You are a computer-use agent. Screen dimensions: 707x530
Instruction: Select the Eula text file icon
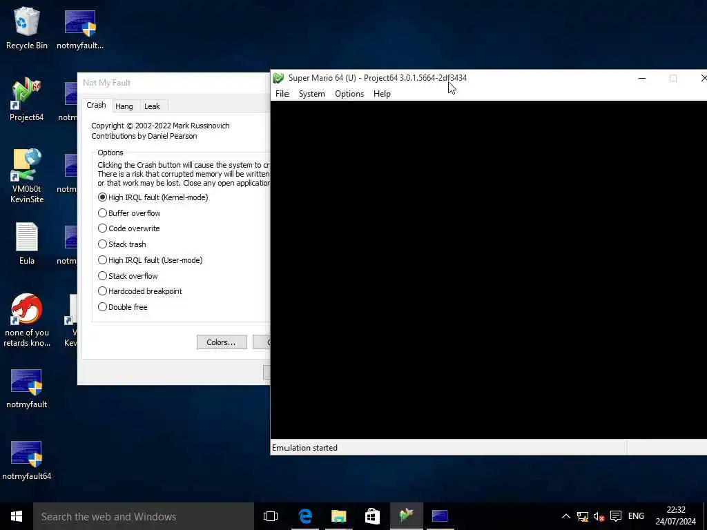[x=27, y=244]
